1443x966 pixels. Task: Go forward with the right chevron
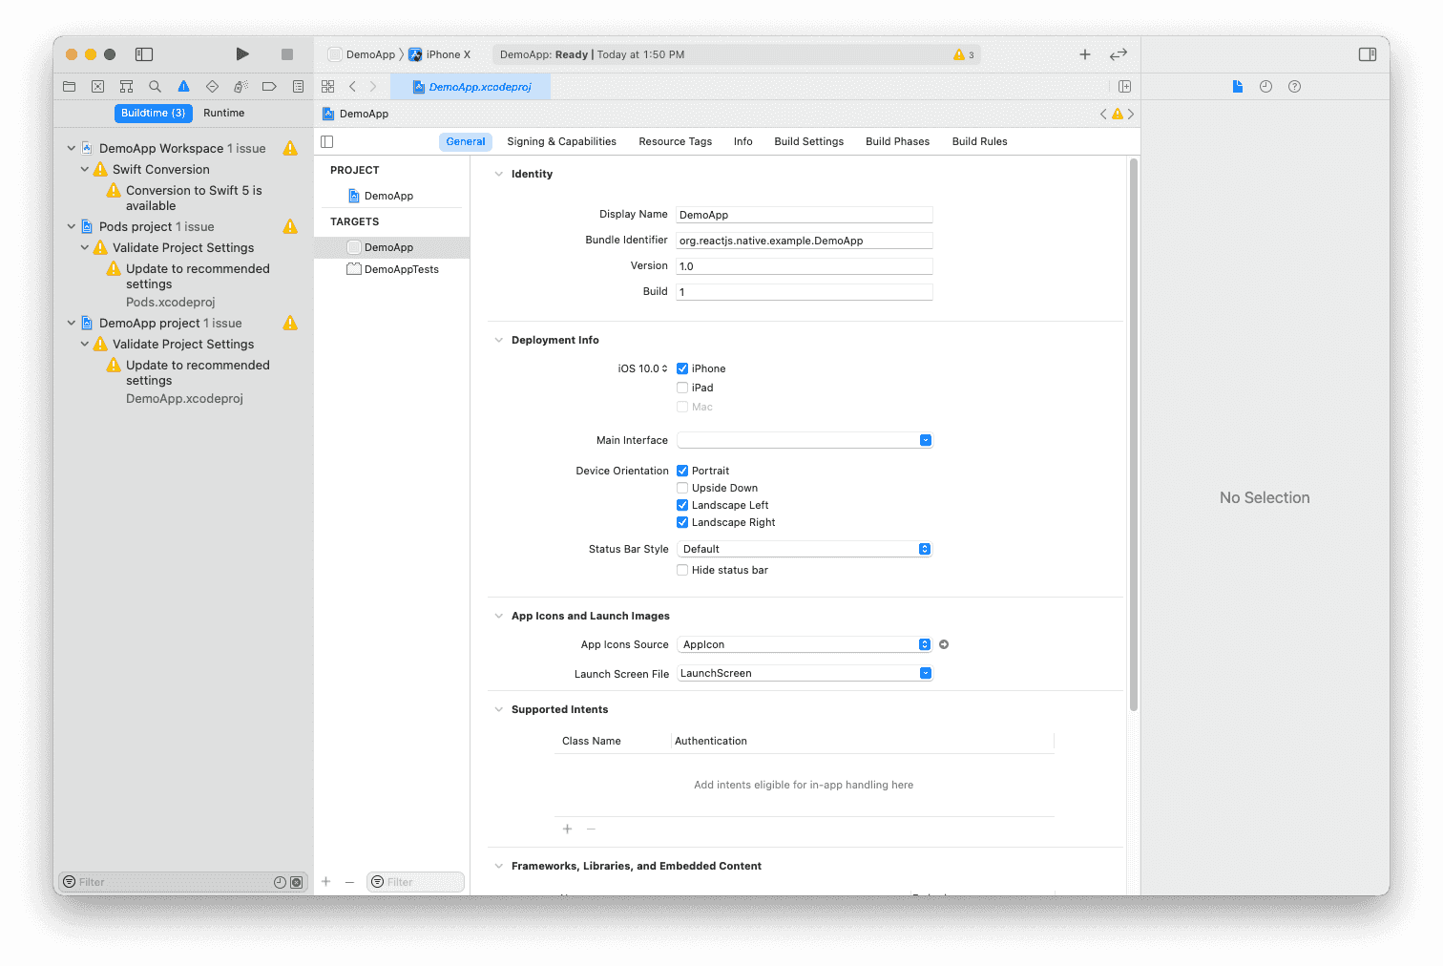pyautogui.click(x=373, y=86)
